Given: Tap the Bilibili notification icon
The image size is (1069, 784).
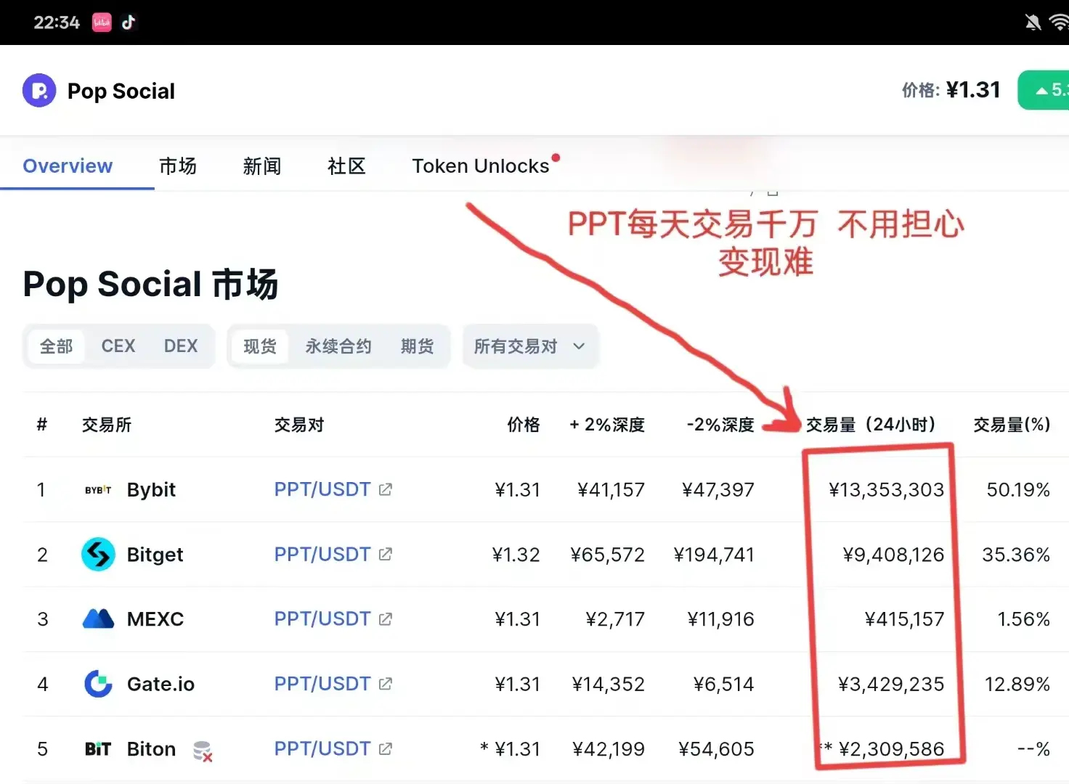Looking at the screenshot, I should tap(102, 23).
